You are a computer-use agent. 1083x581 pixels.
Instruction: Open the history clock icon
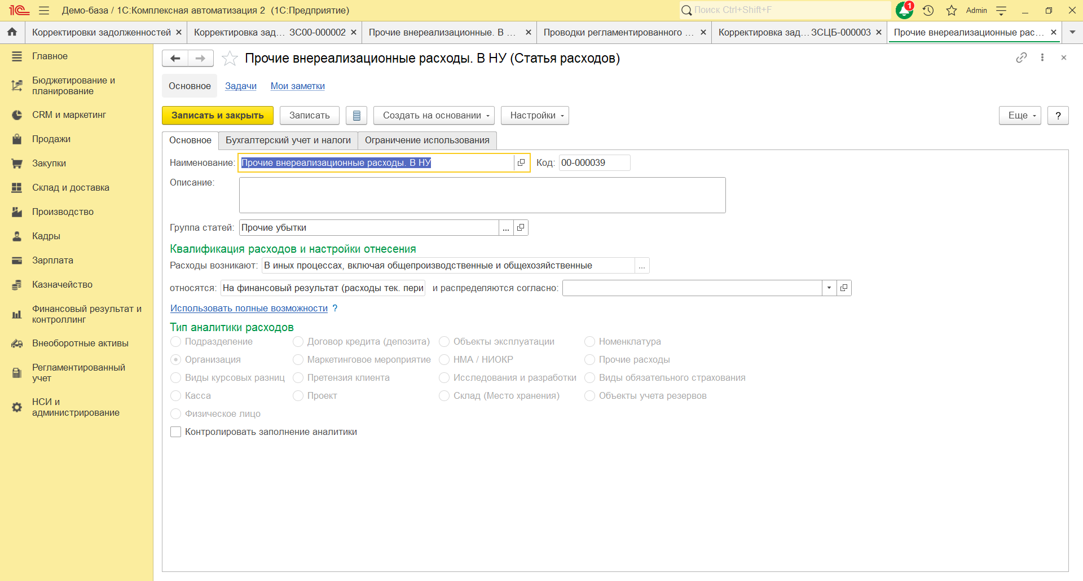pyautogui.click(x=928, y=10)
